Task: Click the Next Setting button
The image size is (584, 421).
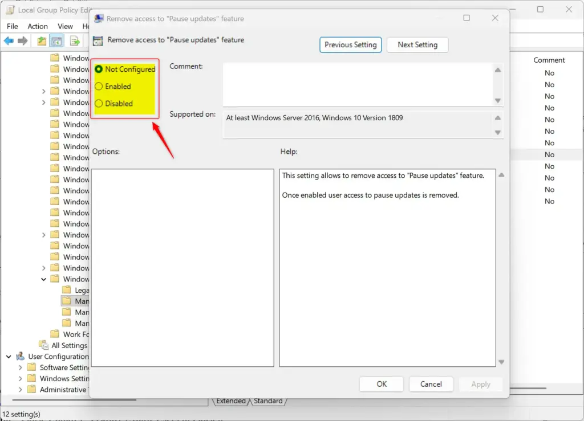Action: (x=417, y=44)
